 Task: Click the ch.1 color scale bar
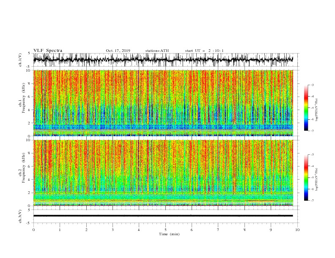point(306,108)
